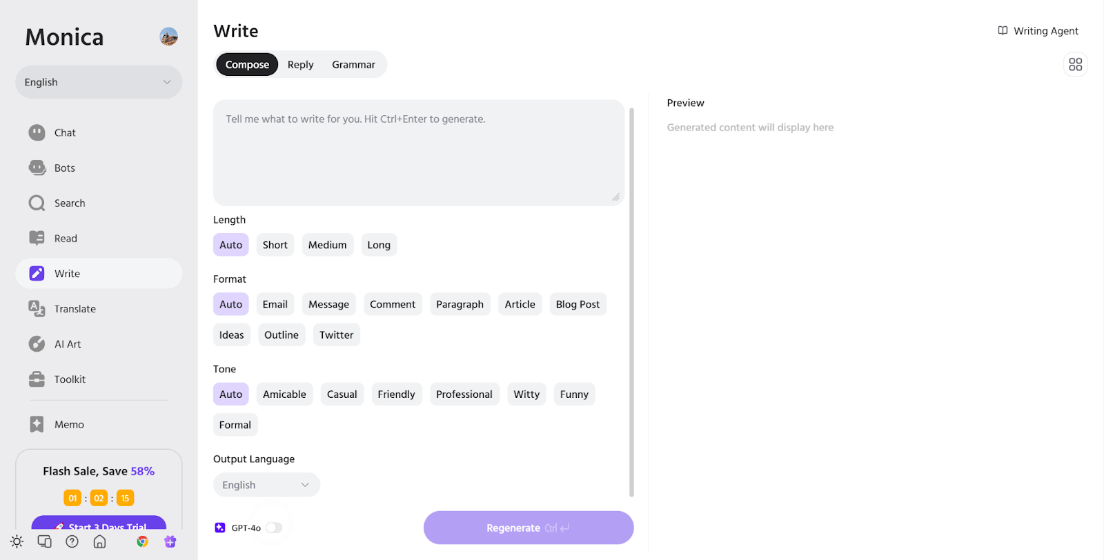
Task: Click the Start 3 Days Trial button
Action: pyautogui.click(x=98, y=526)
